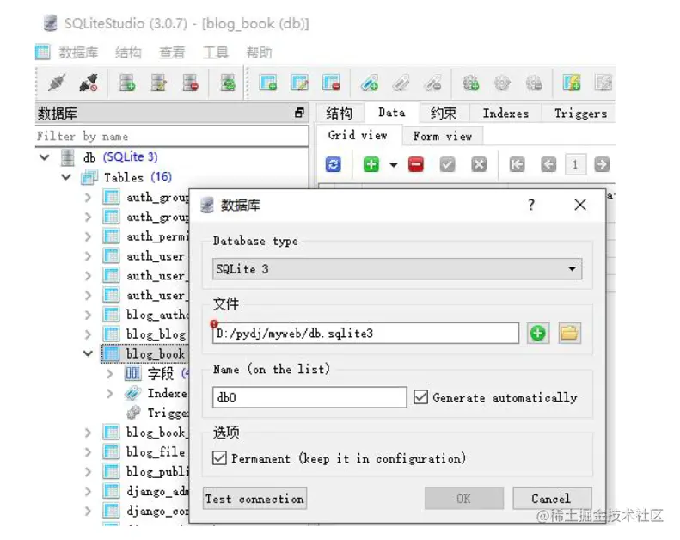Collapse the blog_book table node

[x=88, y=353]
